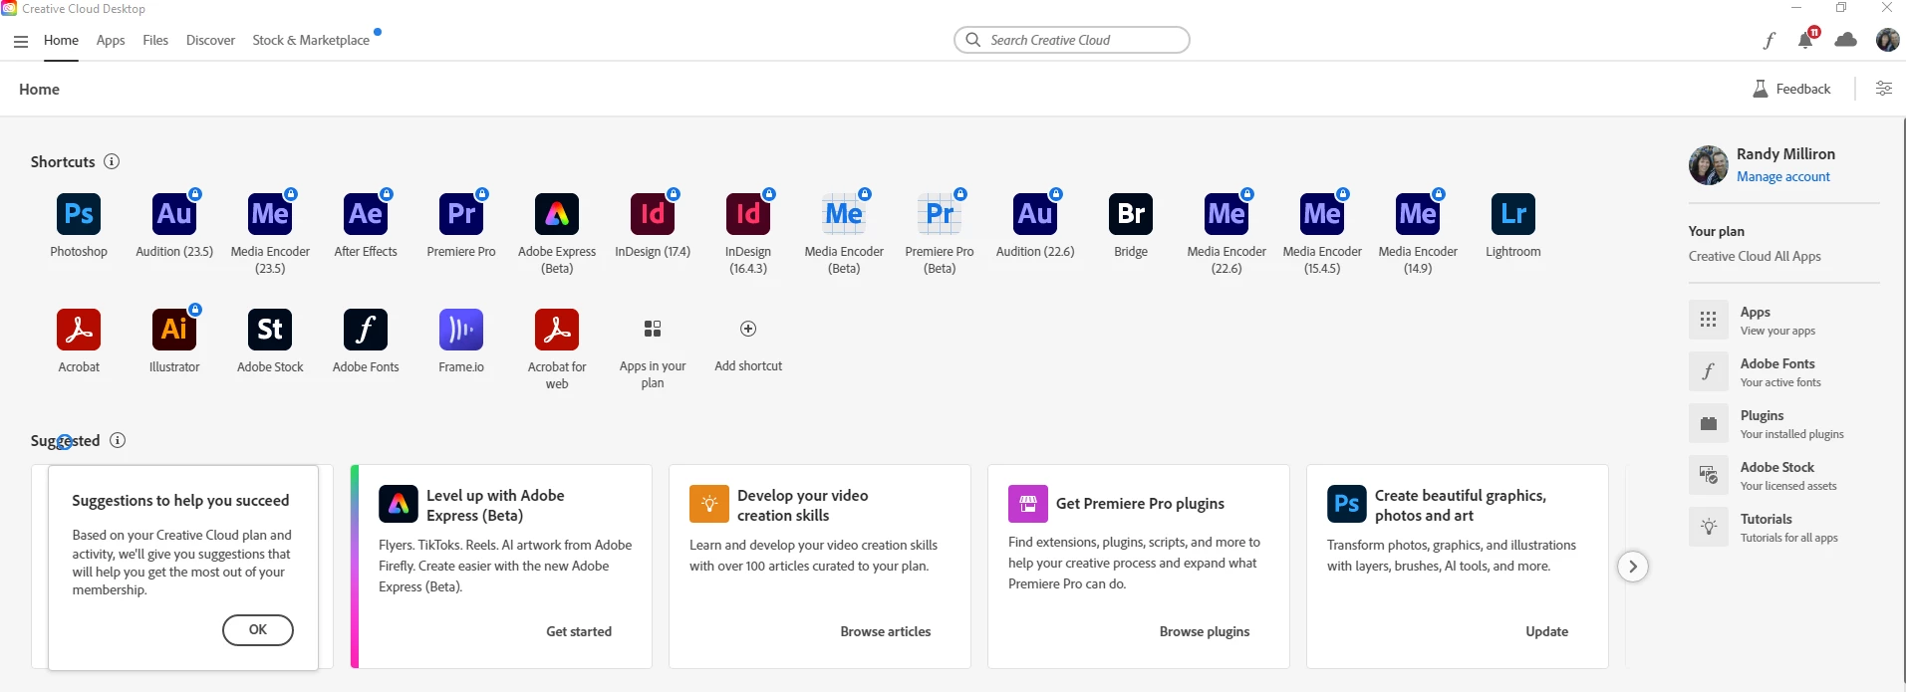Open the Premiere Pro shortcut
The width and height of the screenshot is (1906, 692).
click(461, 214)
